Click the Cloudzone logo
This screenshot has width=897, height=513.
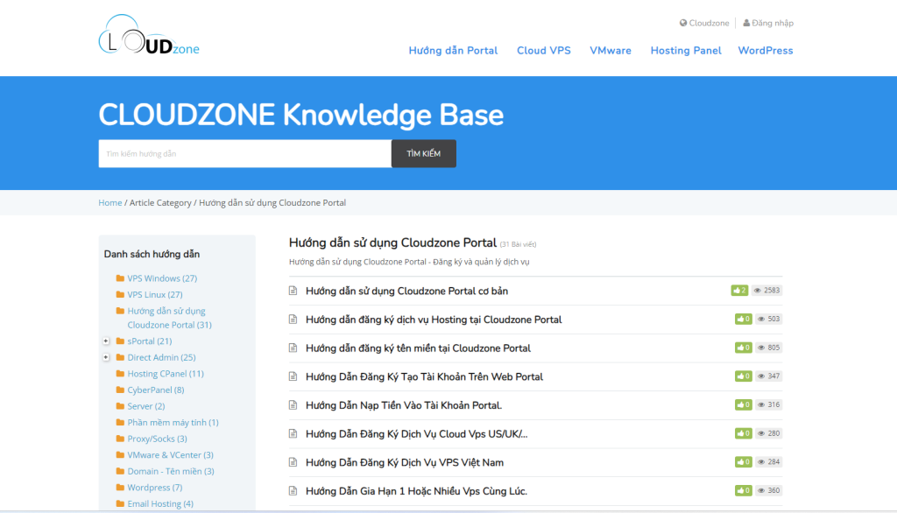(149, 37)
